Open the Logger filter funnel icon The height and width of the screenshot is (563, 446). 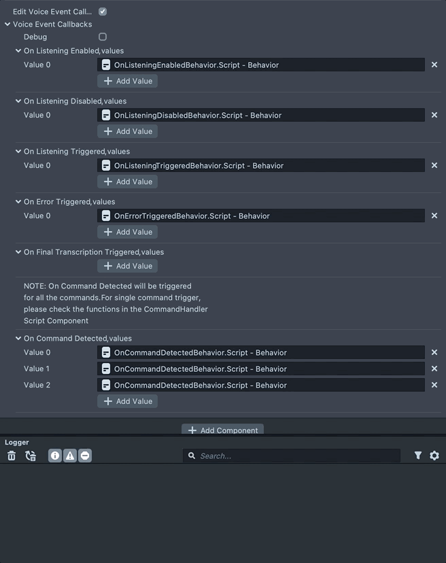[418, 456]
